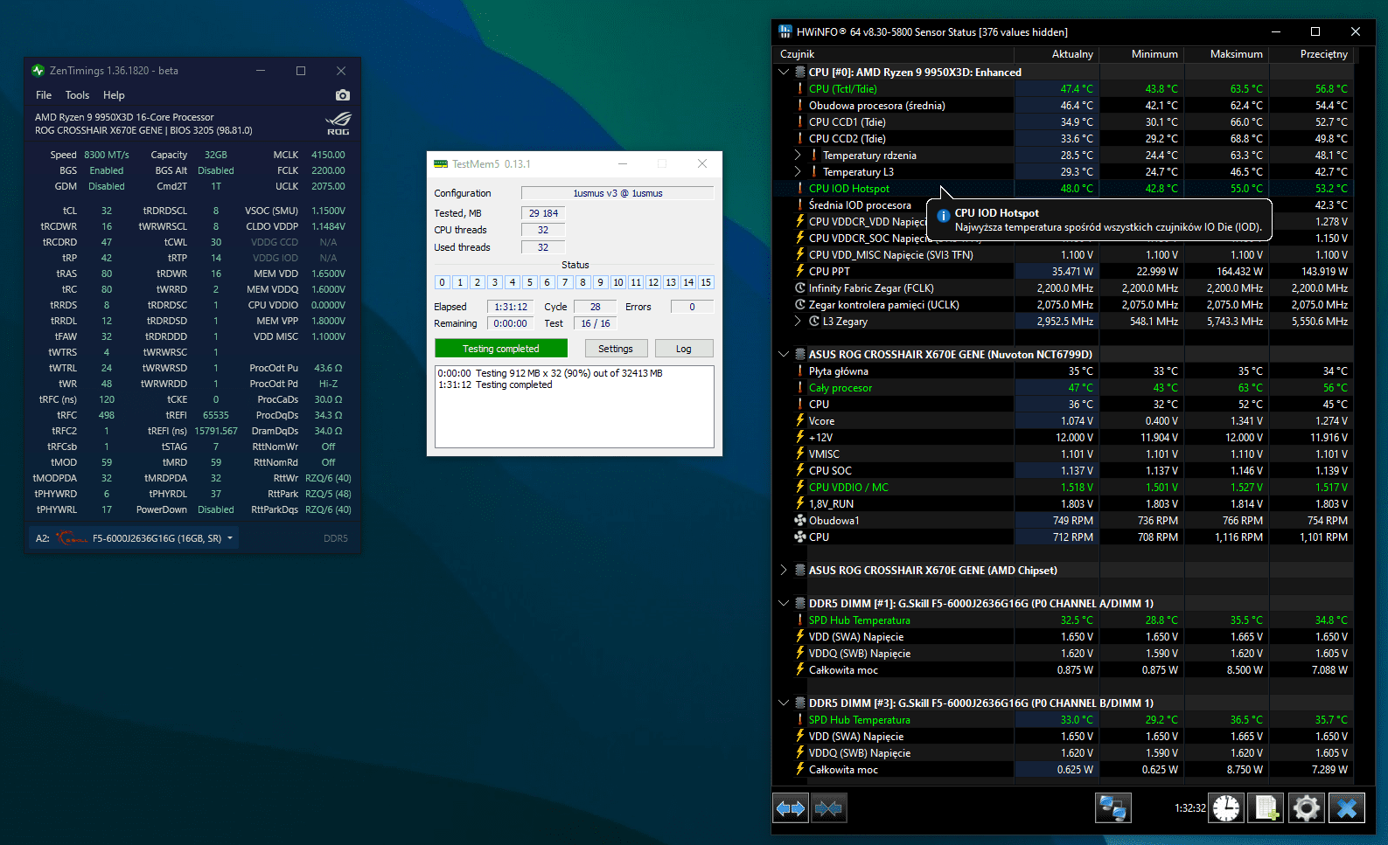This screenshot has width=1388, height=845.
Task: Click the Maksimum column header in HWiNFO
Action: [1236, 54]
